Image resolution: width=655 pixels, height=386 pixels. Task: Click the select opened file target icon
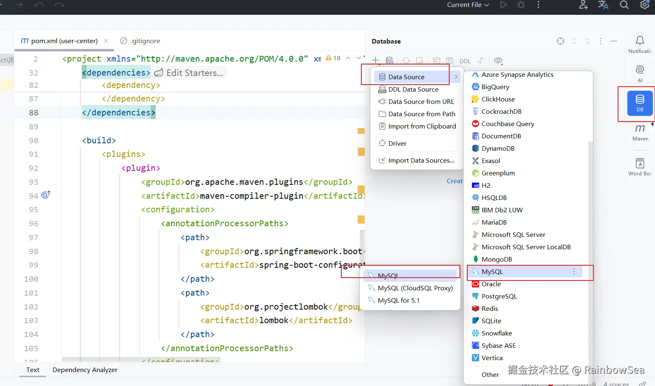pyautogui.click(x=561, y=41)
